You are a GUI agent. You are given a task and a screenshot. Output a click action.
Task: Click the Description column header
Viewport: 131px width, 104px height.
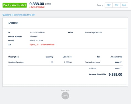pyautogui.click(x=14, y=57)
